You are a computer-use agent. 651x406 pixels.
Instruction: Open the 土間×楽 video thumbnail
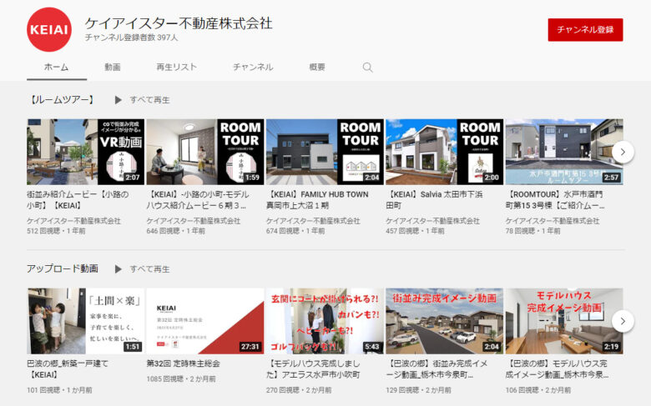(x=85, y=321)
